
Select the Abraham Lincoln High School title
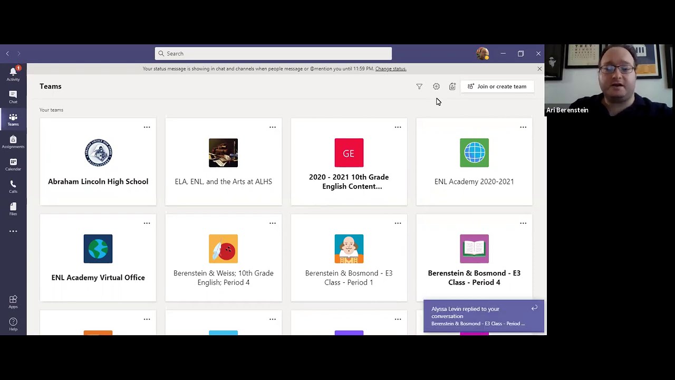point(98,182)
